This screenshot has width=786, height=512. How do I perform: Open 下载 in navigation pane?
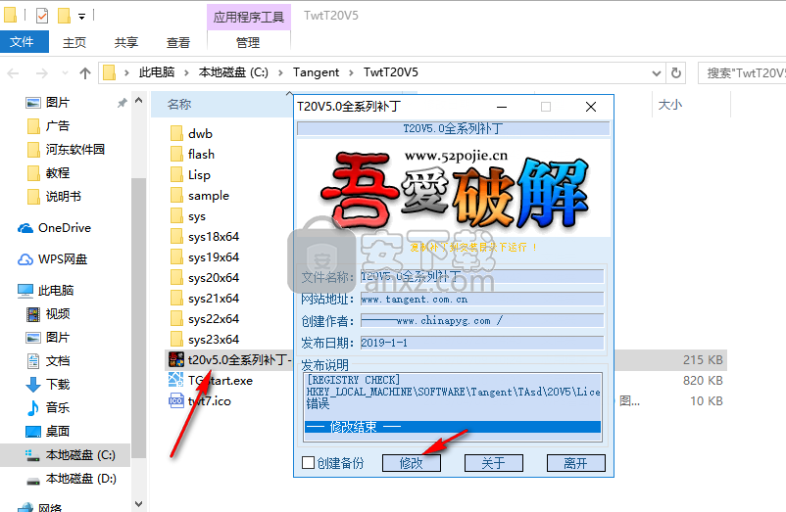(58, 385)
